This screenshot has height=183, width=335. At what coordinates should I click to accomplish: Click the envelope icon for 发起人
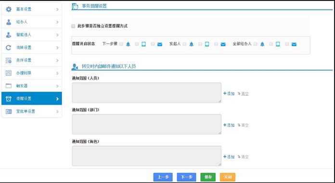click(x=223, y=44)
